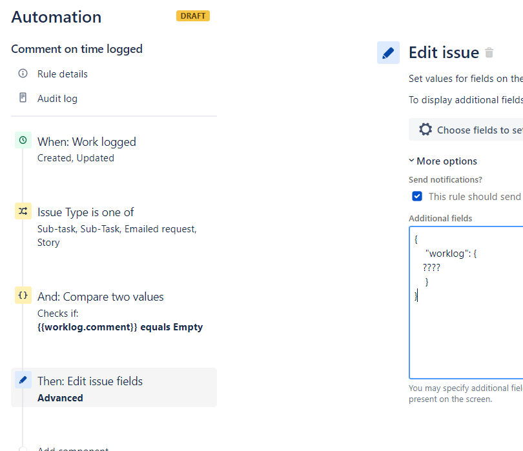Click the Rule details info icon
The width and height of the screenshot is (523, 451).
pyautogui.click(x=23, y=74)
